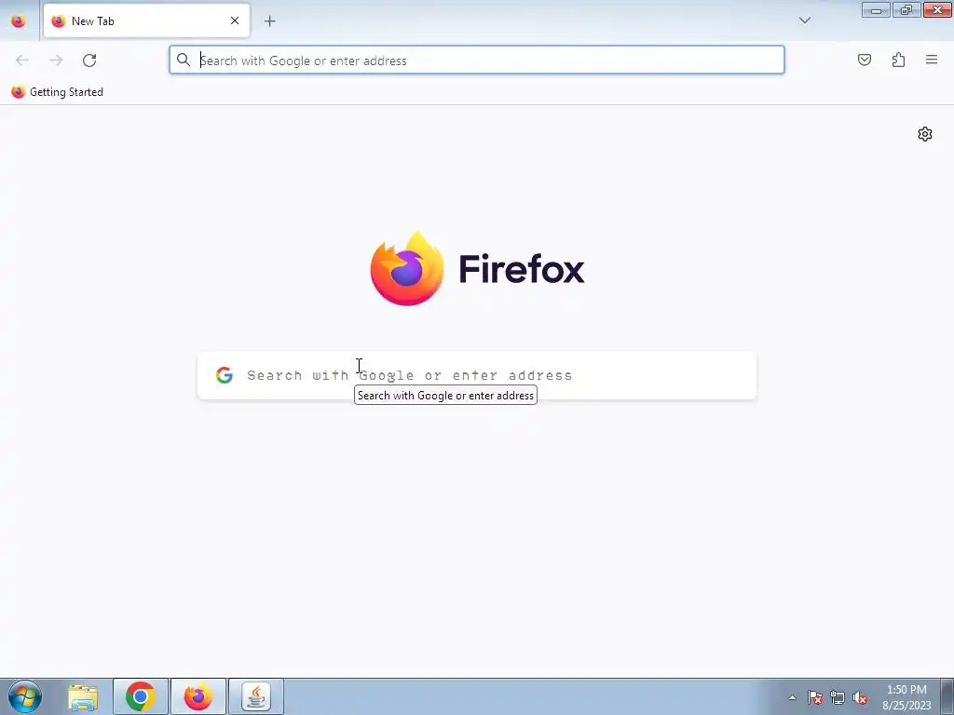Open Action Center flag icon
954x715 pixels.
click(x=814, y=697)
